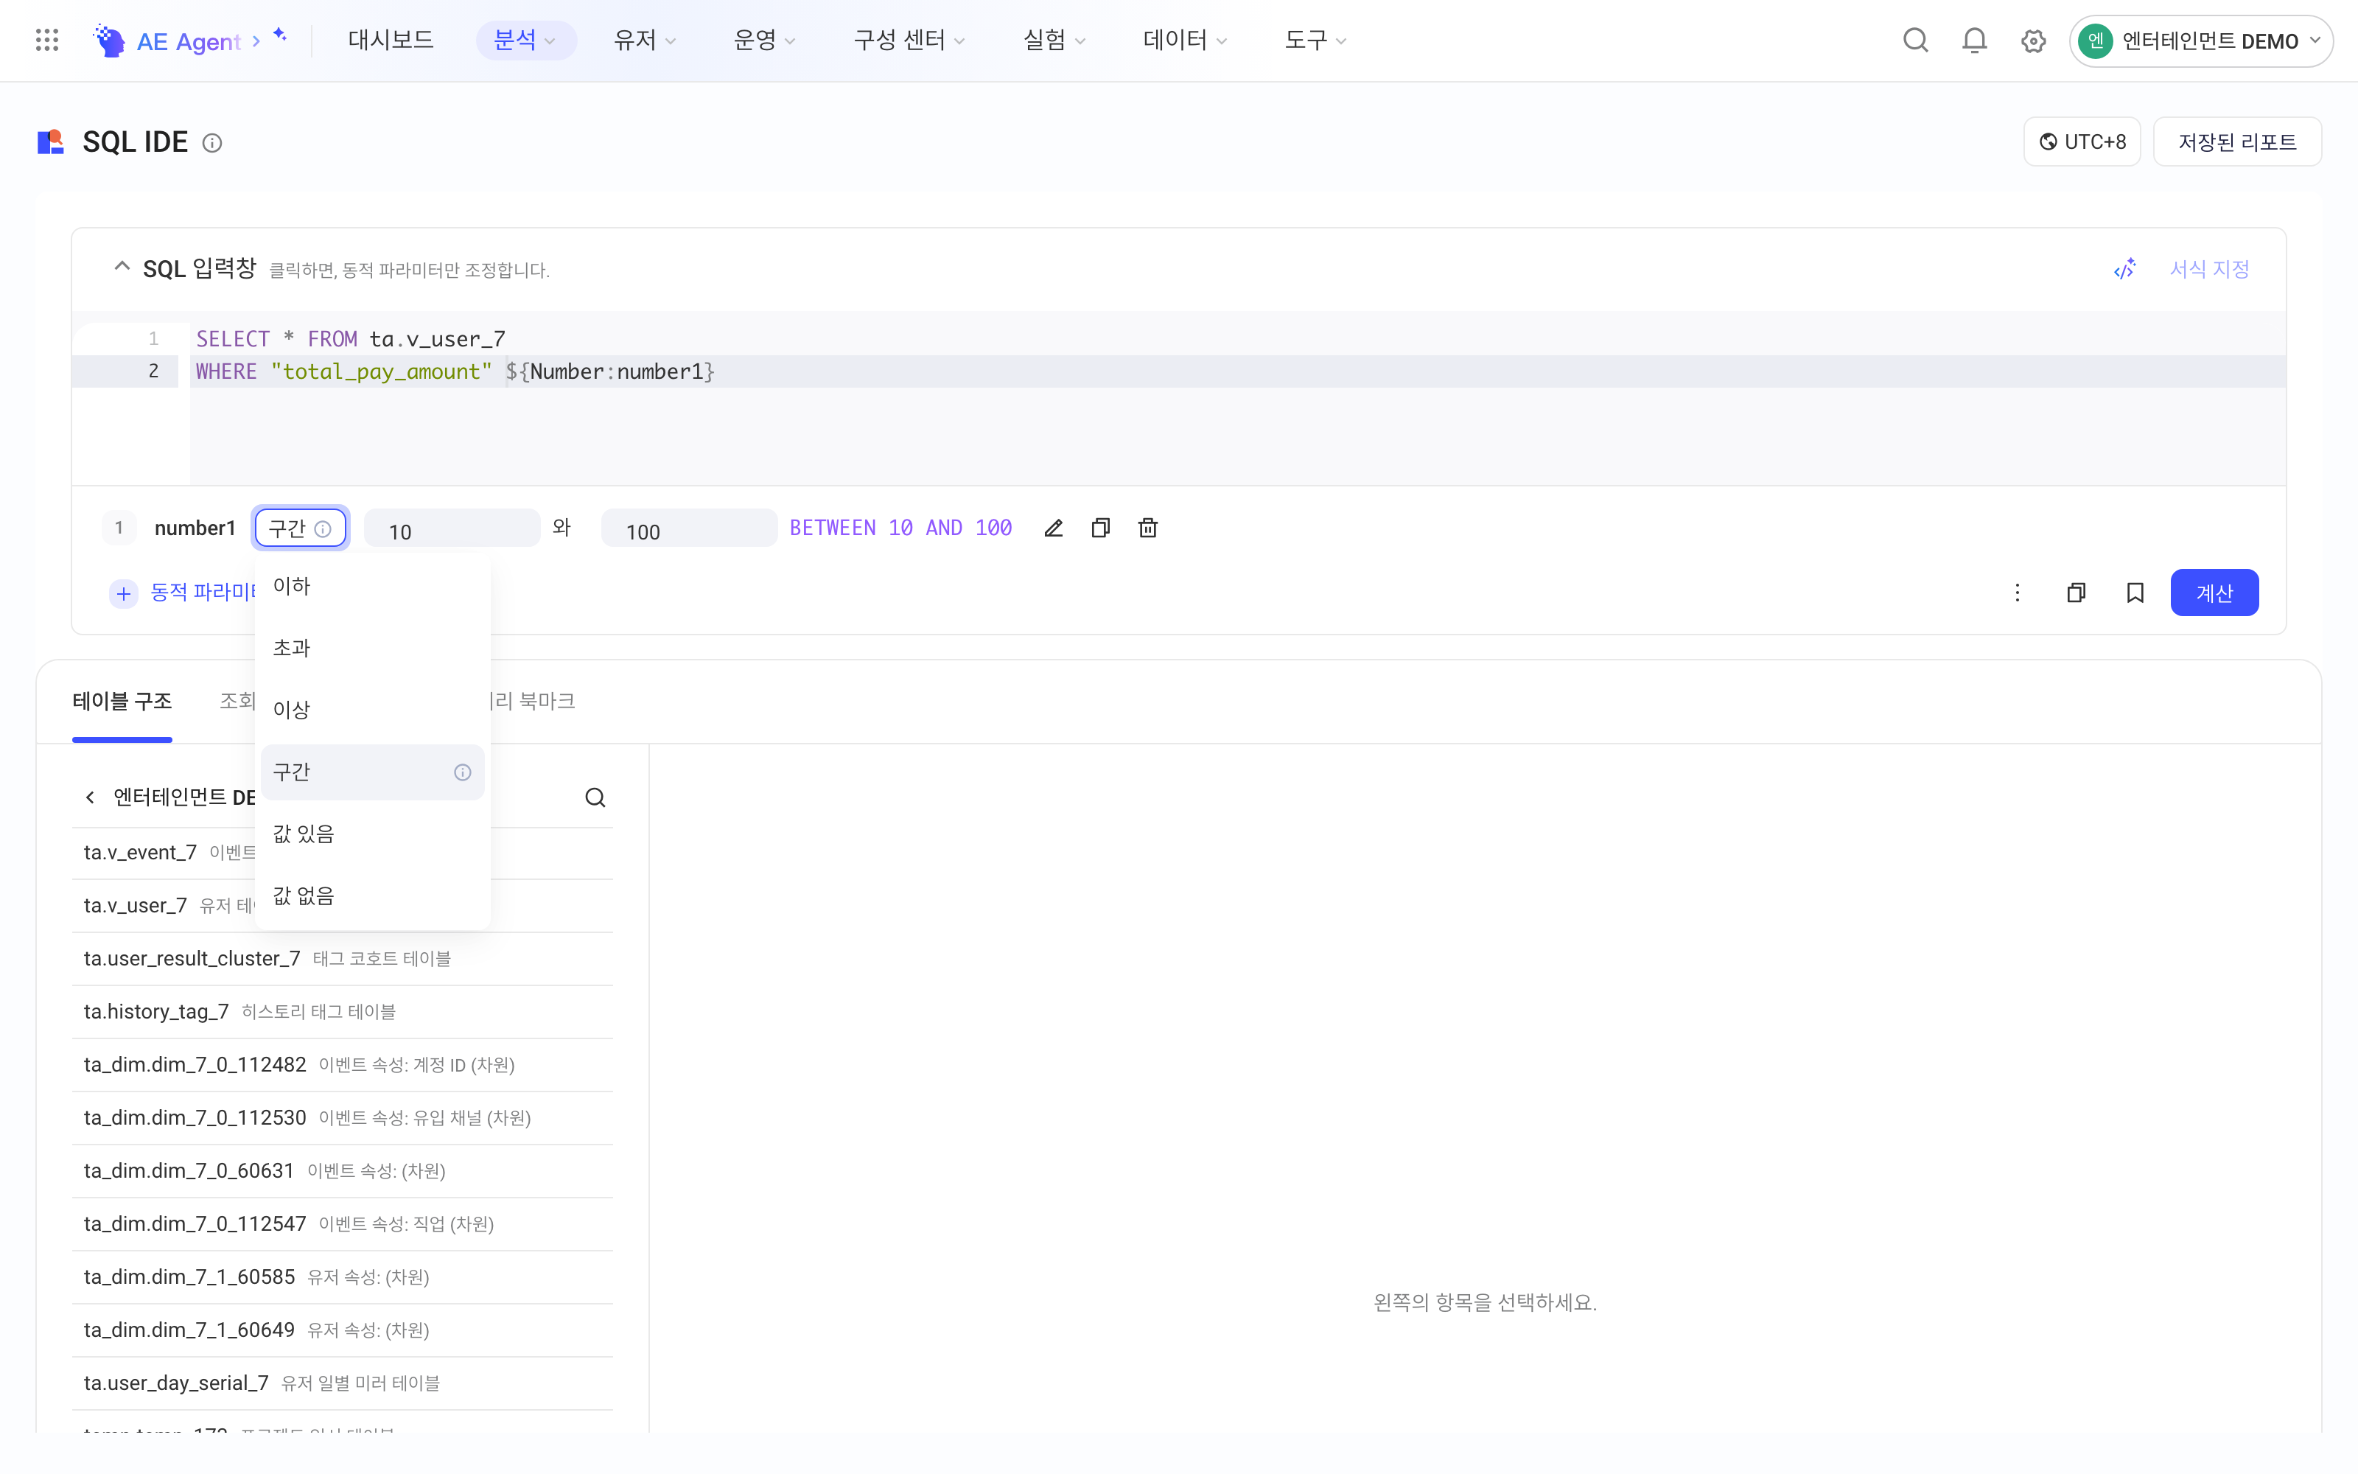Viewport: 2358px width, 1474px height.
Task: Switch to the 테이블 구조 tab
Action: coord(122,701)
